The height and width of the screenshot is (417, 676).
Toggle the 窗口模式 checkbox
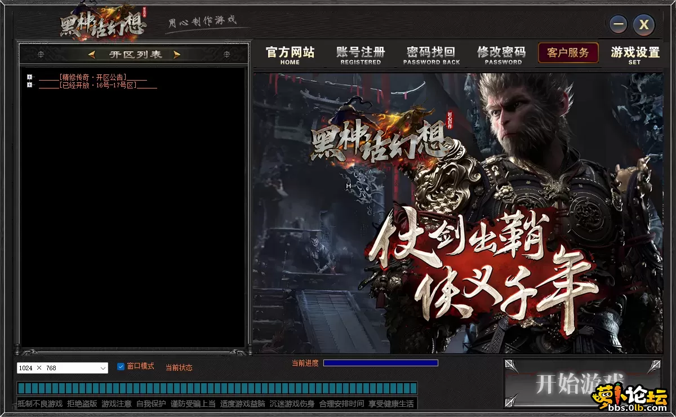(x=121, y=366)
